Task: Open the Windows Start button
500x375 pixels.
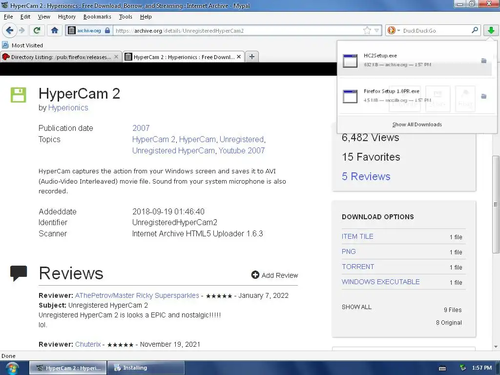Action: click(x=12, y=368)
